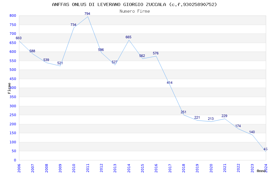Screen dimensions: 269x174
Task: Click the x-axis year 2017
Action: coord(170,168)
